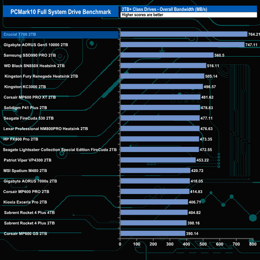The width and height of the screenshot is (260, 260).
Task: Click the value '516.11'
Action: click(x=213, y=66)
